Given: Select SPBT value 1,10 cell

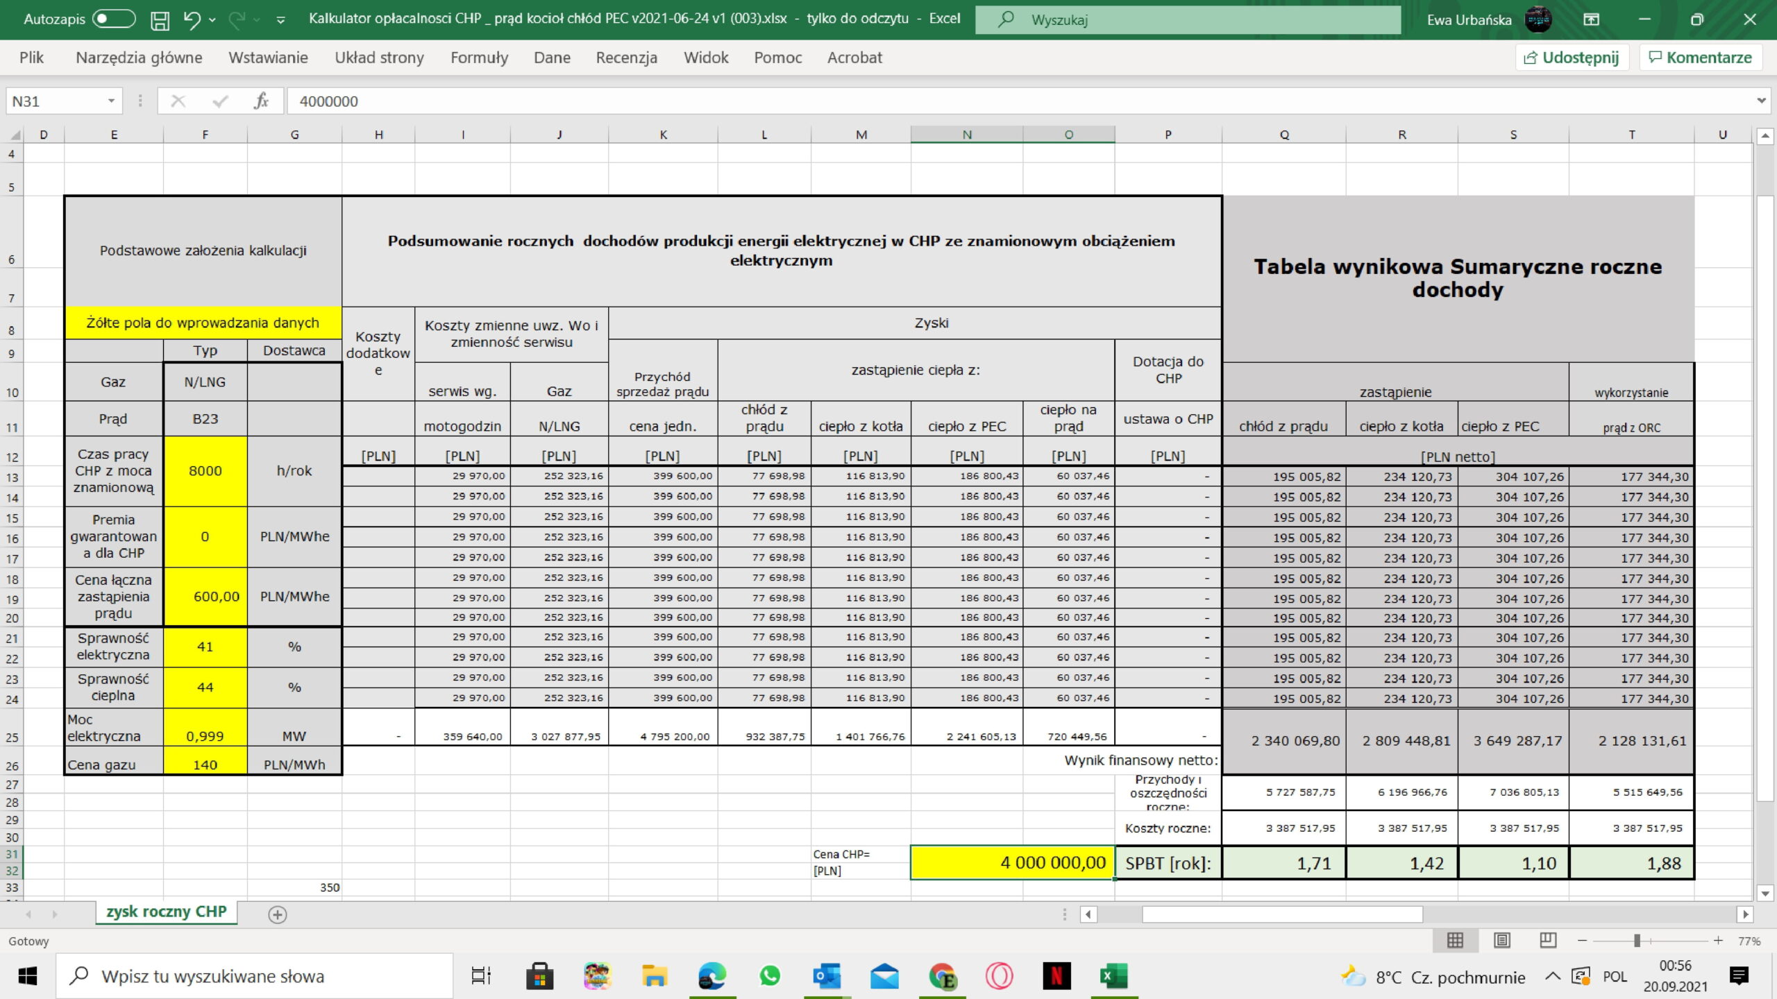Looking at the screenshot, I should [1513, 863].
